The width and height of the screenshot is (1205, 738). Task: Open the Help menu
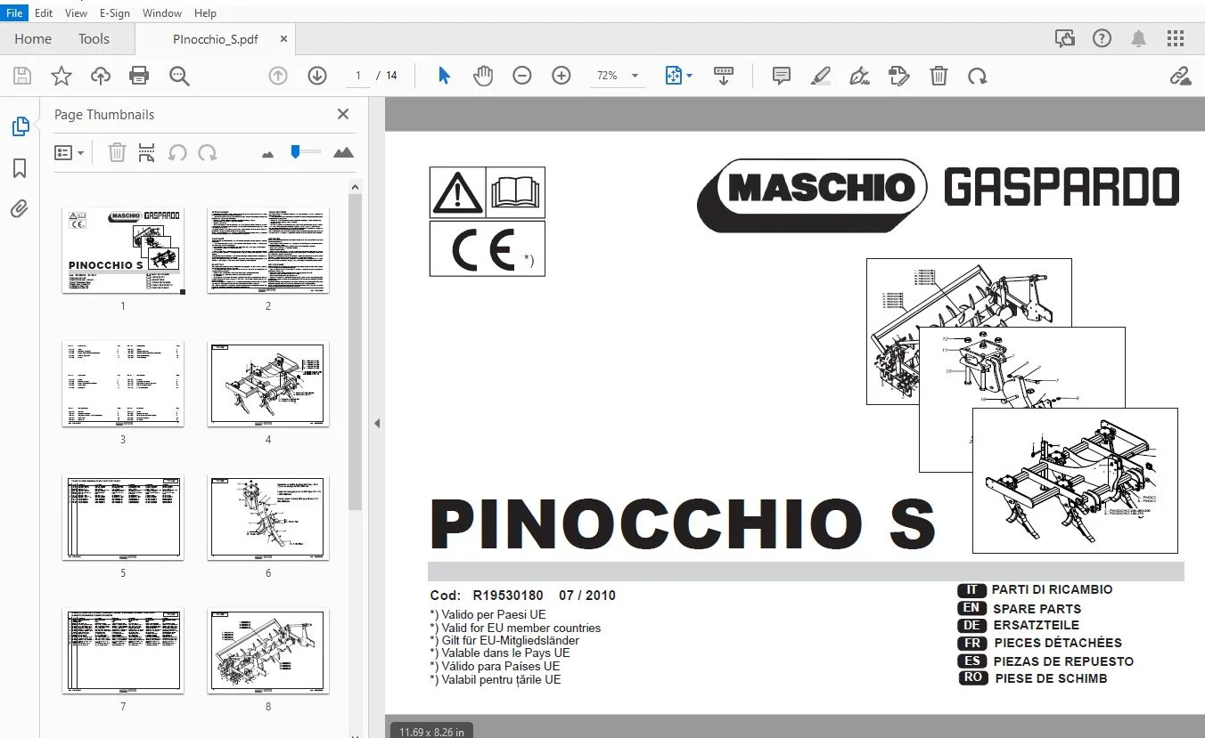pyautogui.click(x=205, y=13)
